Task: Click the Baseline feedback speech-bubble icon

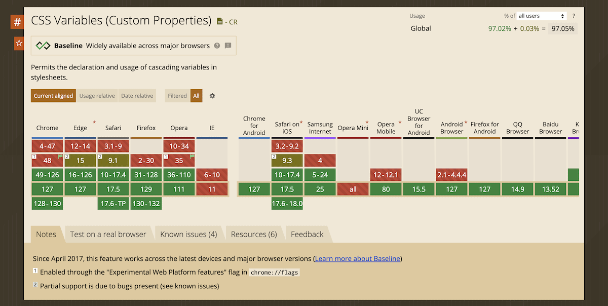Action: 228,46
